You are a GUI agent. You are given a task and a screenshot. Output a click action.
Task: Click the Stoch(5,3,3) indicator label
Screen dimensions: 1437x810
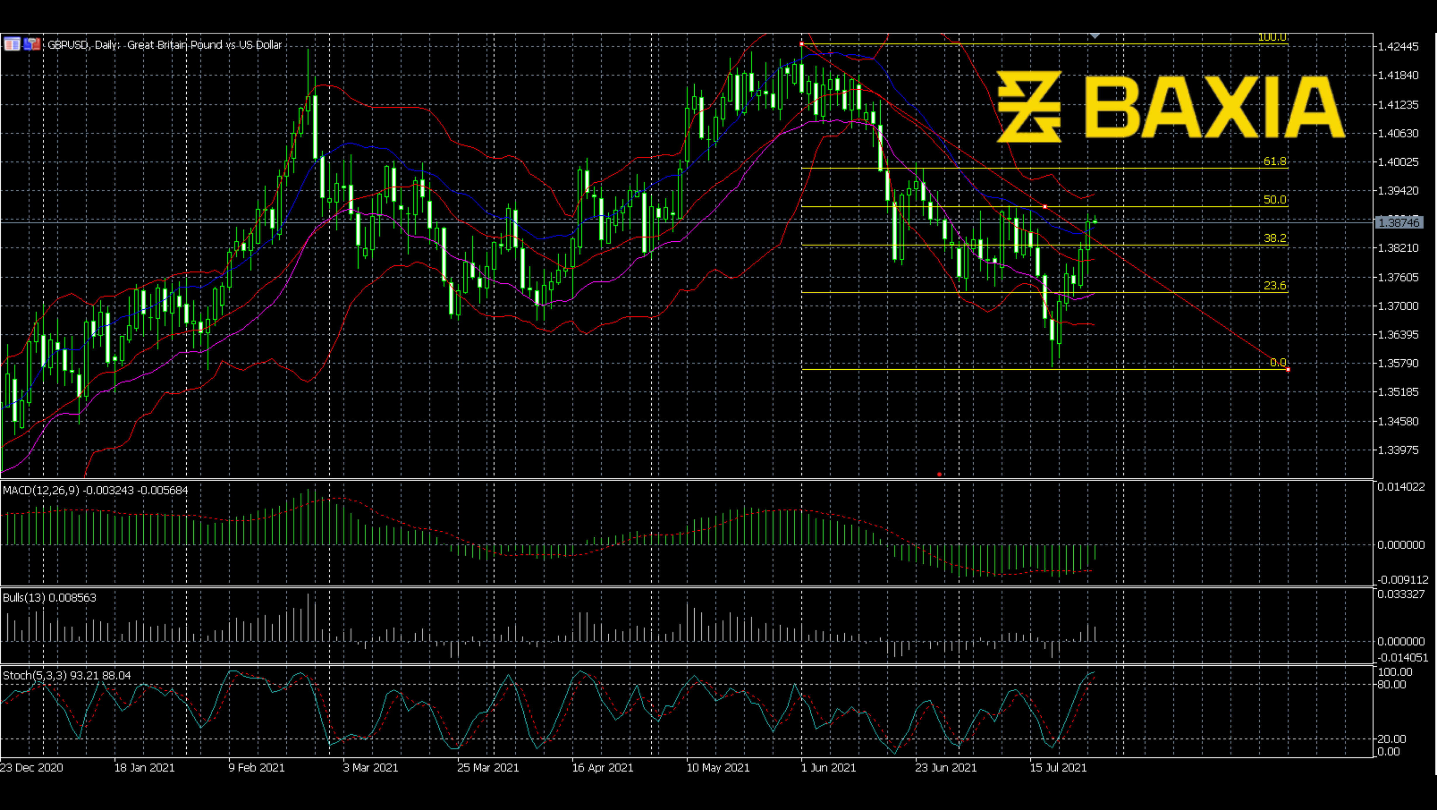(67, 676)
